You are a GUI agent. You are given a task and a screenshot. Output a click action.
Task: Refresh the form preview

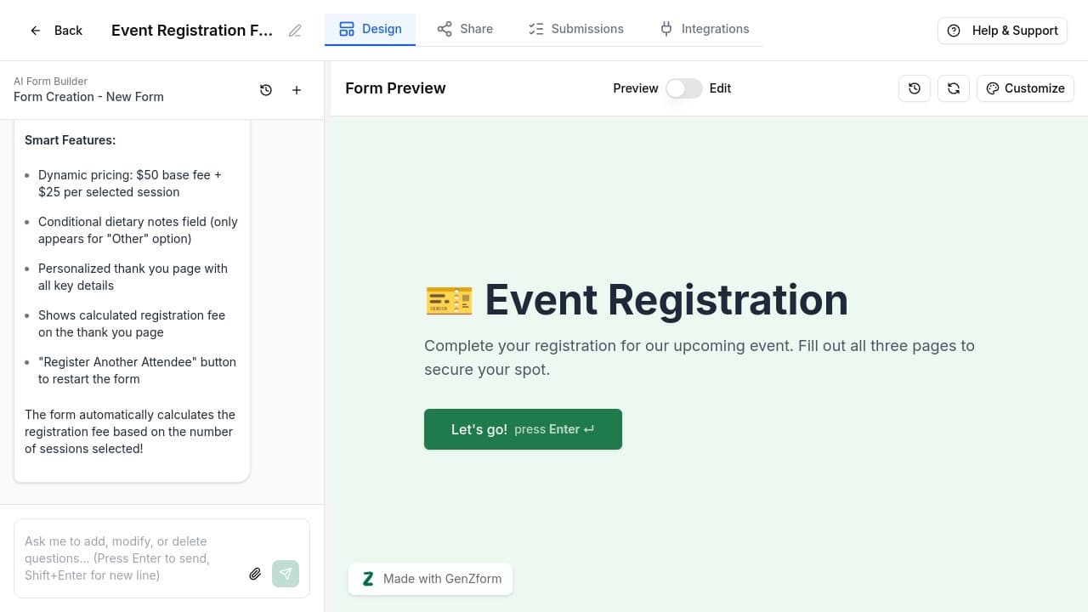point(953,88)
